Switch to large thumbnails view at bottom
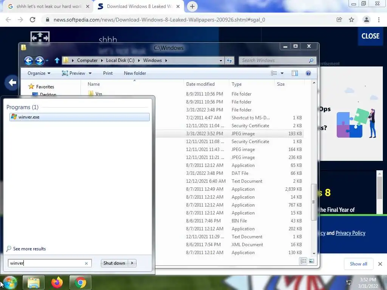The image size is (387, 290). [x=311, y=261]
